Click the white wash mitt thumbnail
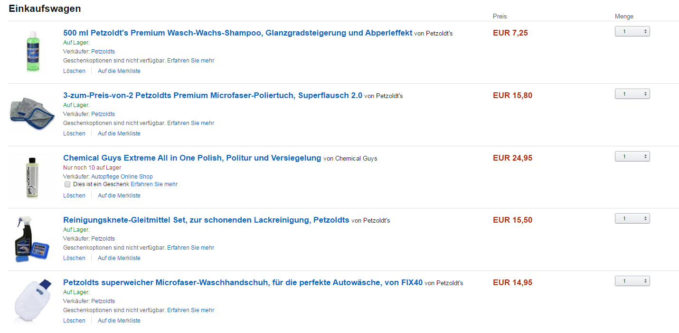Screen dimensions: 679x333 point(32,301)
